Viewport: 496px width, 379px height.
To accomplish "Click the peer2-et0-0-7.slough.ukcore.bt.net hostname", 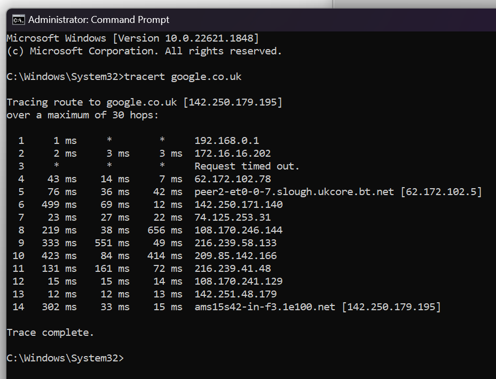I will [294, 192].
